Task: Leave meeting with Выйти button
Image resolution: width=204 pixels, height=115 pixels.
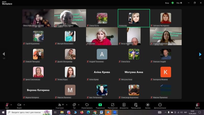Action: [197, 106]
